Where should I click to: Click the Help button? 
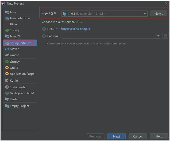[159, 136]
